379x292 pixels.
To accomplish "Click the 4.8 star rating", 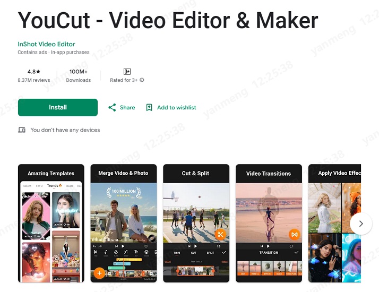I will [34, 72].
